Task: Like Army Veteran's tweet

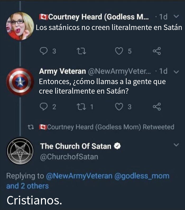Action: click(x=119, y=107)
